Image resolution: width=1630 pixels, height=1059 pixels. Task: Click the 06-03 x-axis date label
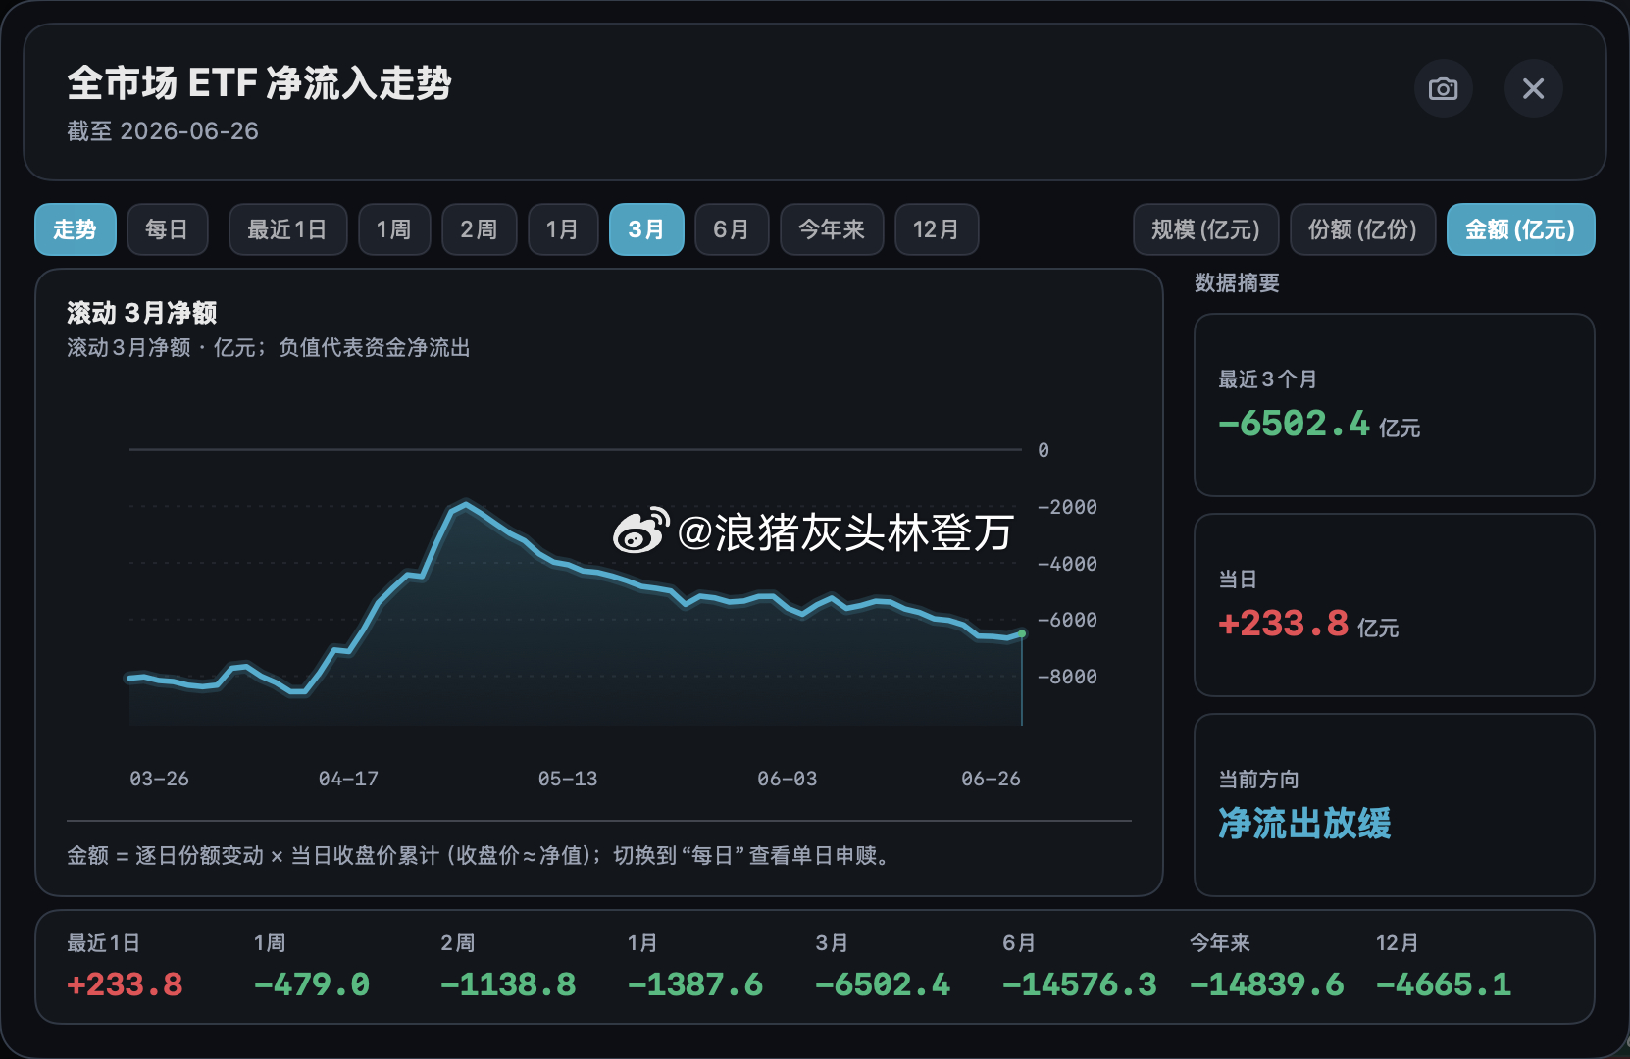pyautogui.click(x=788, y=779)
